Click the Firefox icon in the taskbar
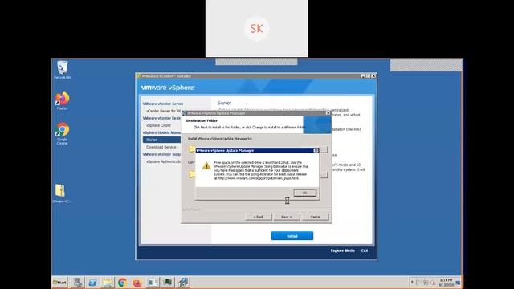The image size is (514, 289). coord(137,282)
